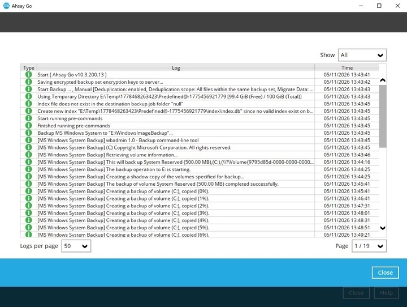Select log text "Saving encrypted backup set encryption keys to server..."
407x307 pixels.
(100, 82)
